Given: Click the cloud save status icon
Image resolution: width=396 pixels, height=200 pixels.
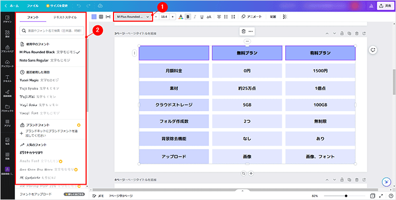Looking at the screenshot, I should [x=100, y=6].
